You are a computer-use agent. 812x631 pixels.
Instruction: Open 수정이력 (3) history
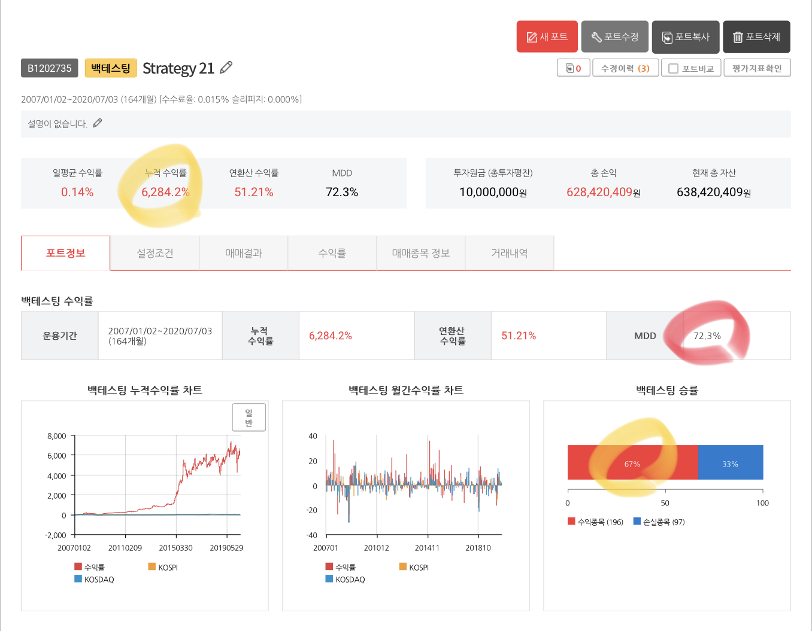point(625,68)
